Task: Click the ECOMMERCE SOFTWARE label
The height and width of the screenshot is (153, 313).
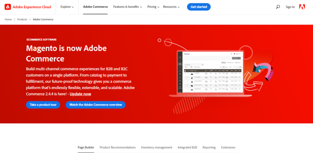Action: tap(41, 39)
